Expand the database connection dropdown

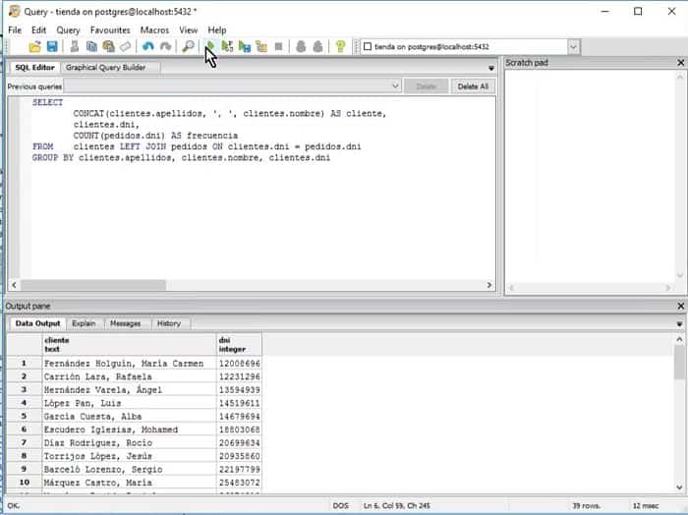573,46
